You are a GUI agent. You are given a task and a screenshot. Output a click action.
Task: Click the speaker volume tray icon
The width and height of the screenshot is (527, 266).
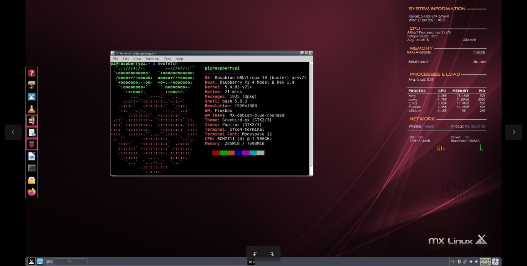[x=476, y=262]
